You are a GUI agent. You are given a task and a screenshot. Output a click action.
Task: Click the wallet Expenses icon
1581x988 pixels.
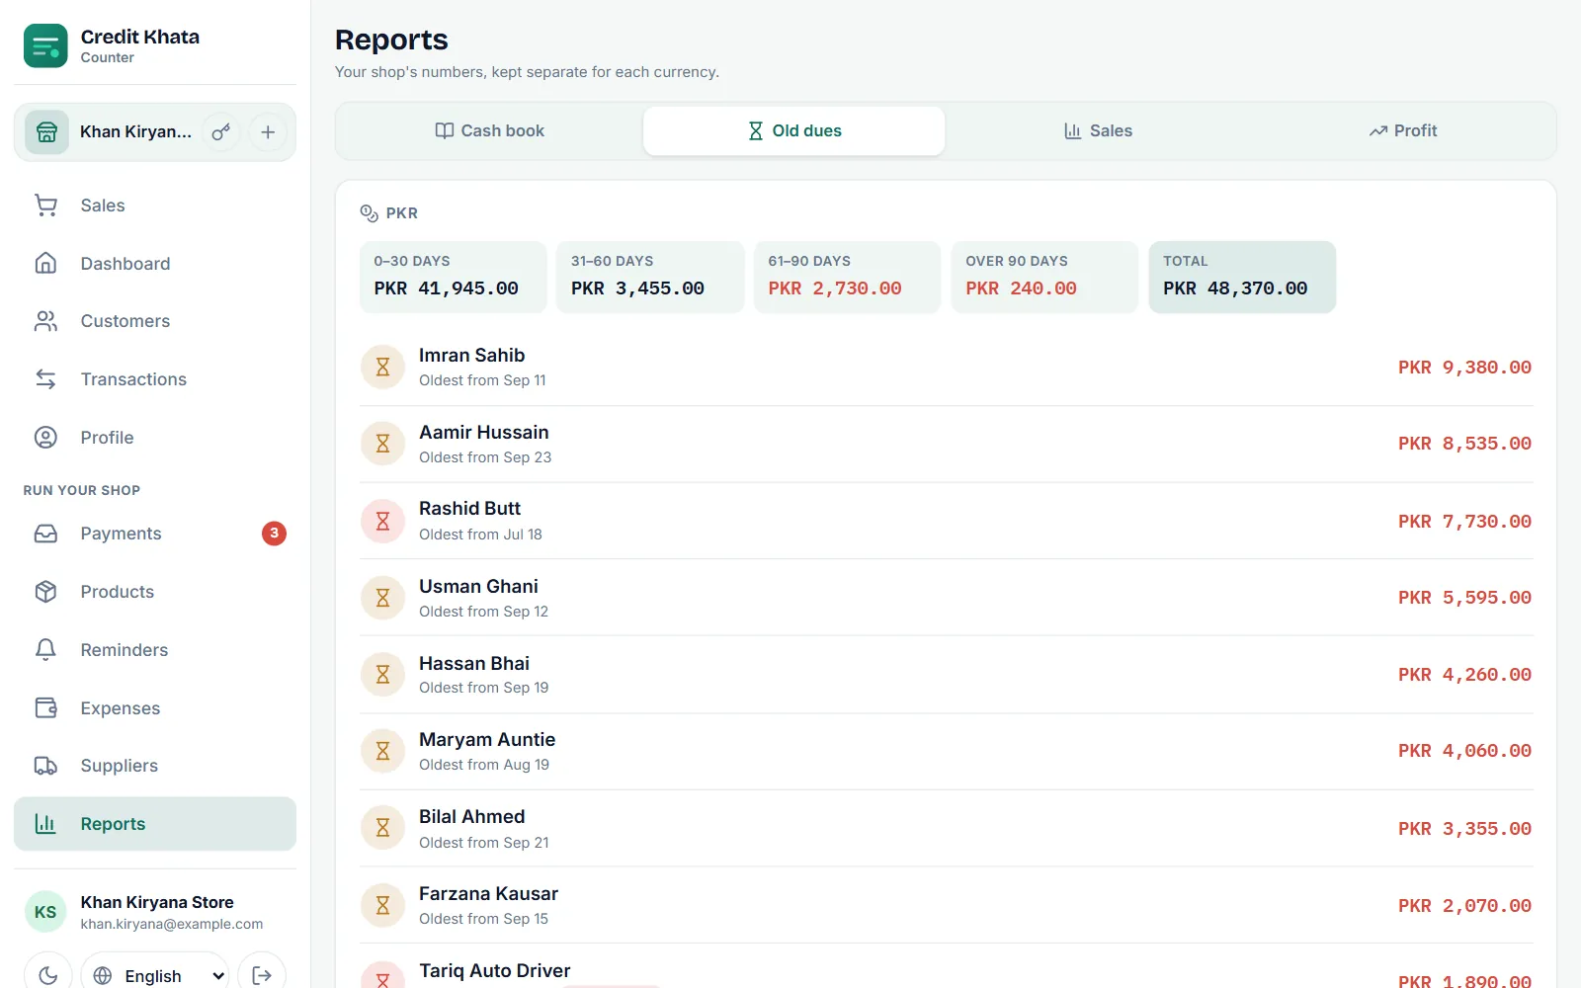click(45, 708)
